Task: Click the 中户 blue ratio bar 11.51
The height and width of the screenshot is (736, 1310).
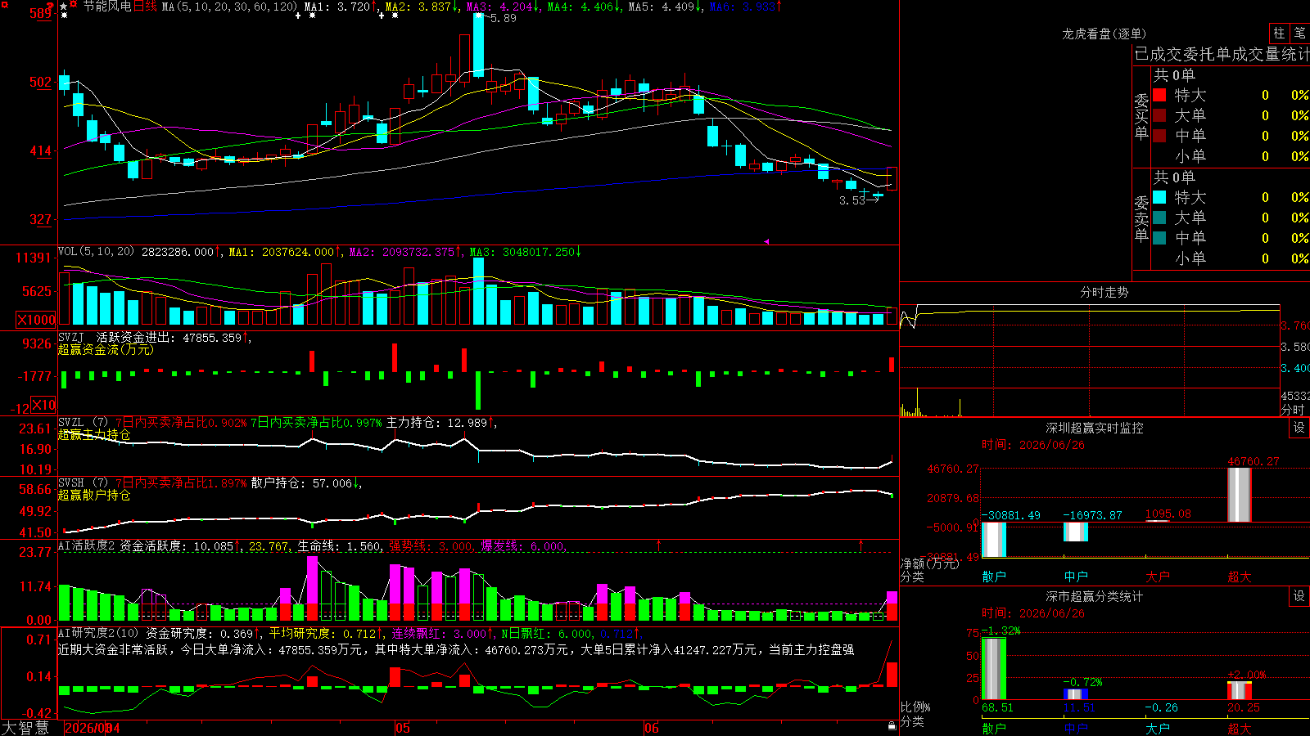Action: coord(1076,694)
